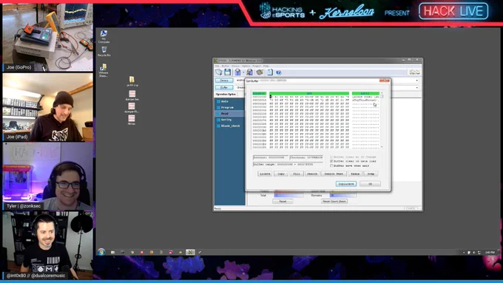Click the open file toolbar icon
Screen dimensions: 503x283
click(218, 72)
